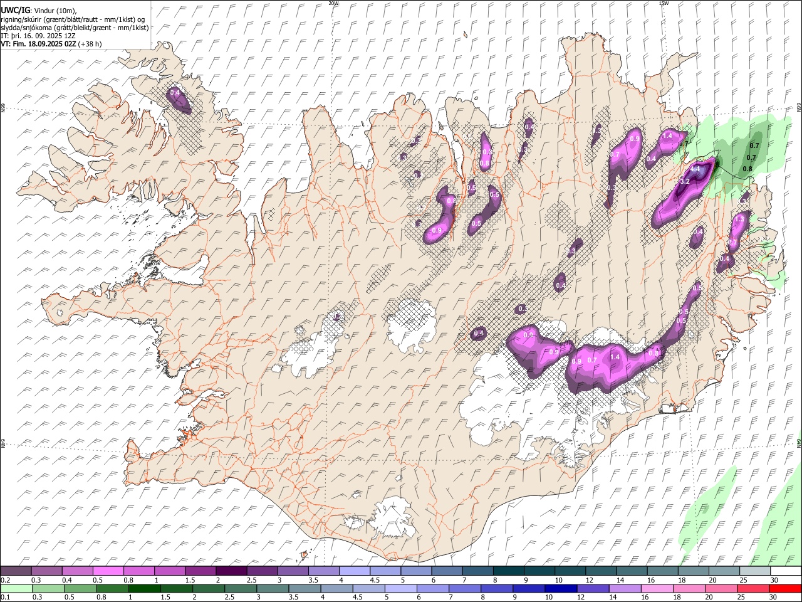Click the 3.2 precipitation value on the map

coord(685,181)
